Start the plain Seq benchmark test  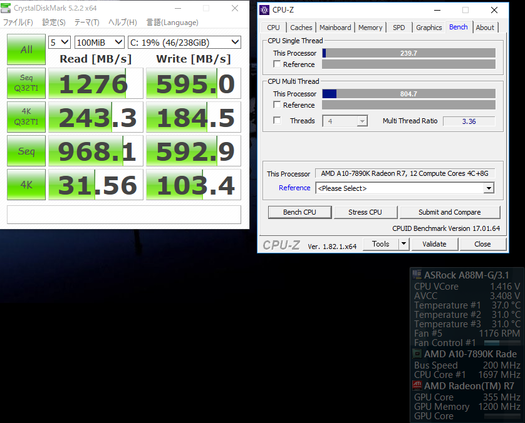tap(26, 151)
